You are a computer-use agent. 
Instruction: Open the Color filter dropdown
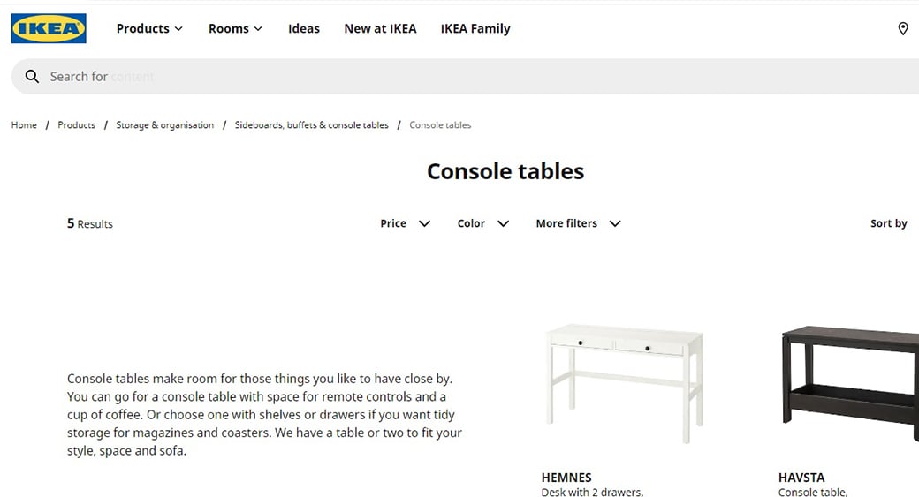pos(482,223)
